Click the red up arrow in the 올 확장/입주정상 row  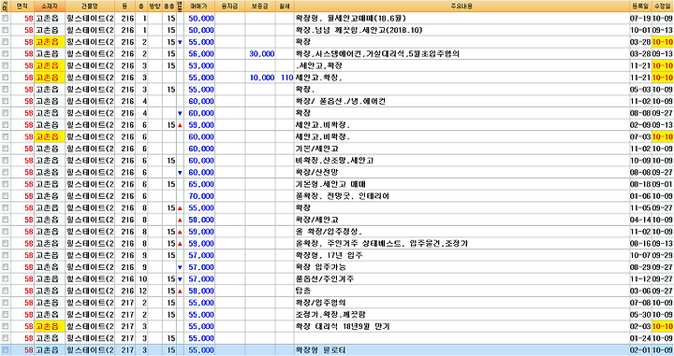[180, 232]
